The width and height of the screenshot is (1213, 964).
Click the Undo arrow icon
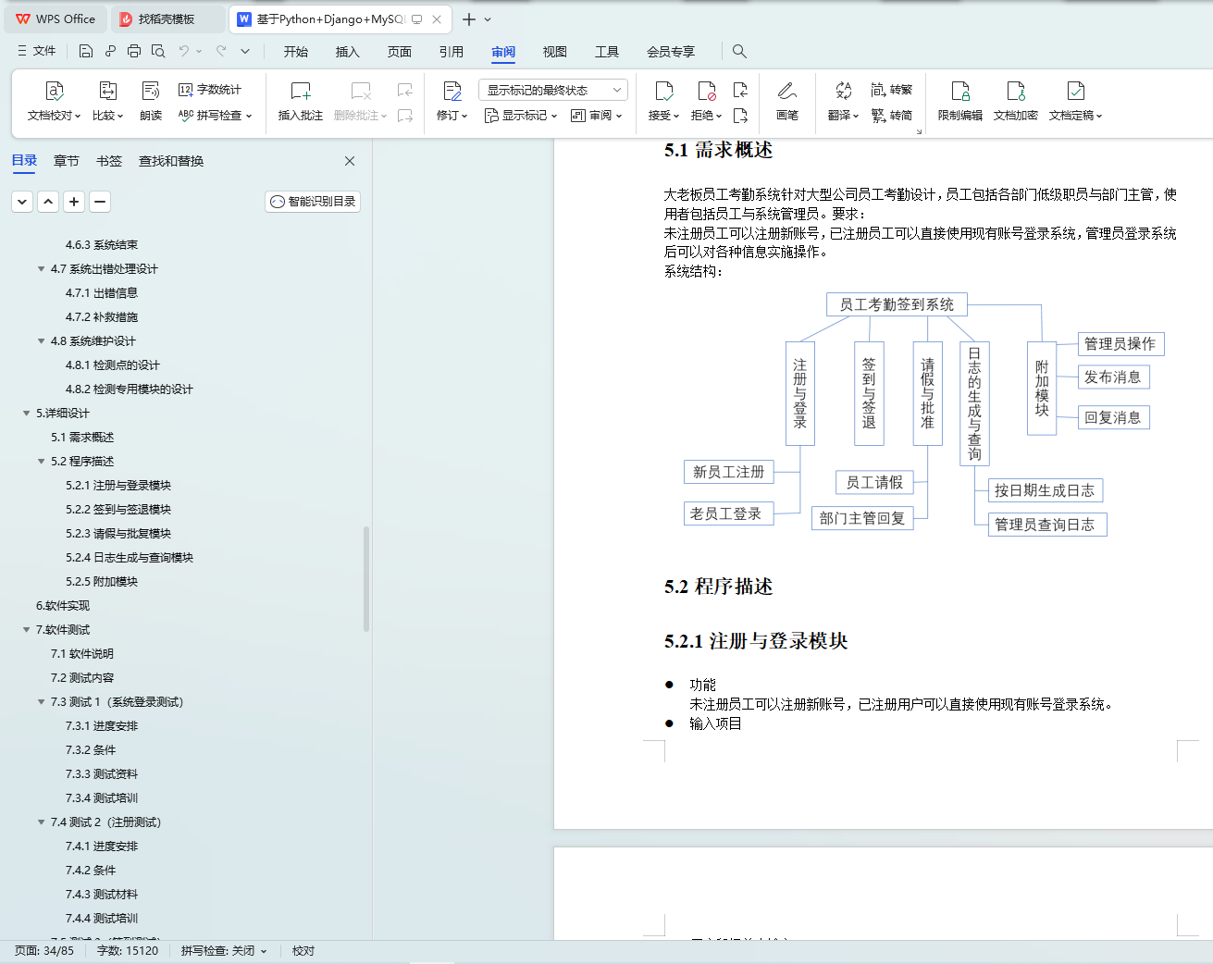click(184, 51)
